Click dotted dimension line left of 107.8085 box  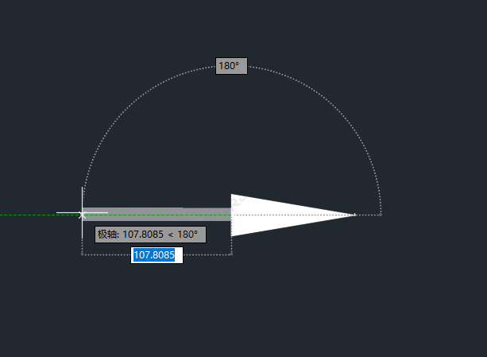pos(107,254)
